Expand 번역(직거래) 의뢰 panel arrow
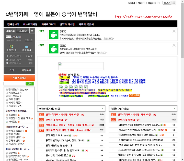The image size is (184, 161). (x=102, y=108)
